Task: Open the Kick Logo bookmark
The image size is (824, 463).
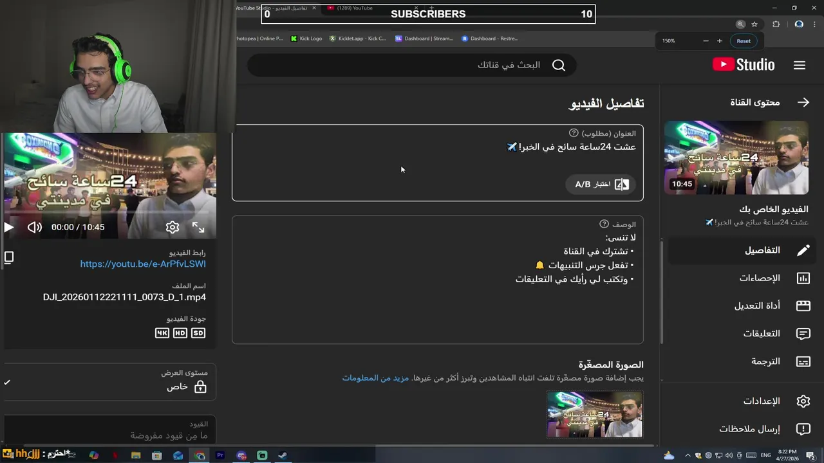Action: click(x=306, y=39)
